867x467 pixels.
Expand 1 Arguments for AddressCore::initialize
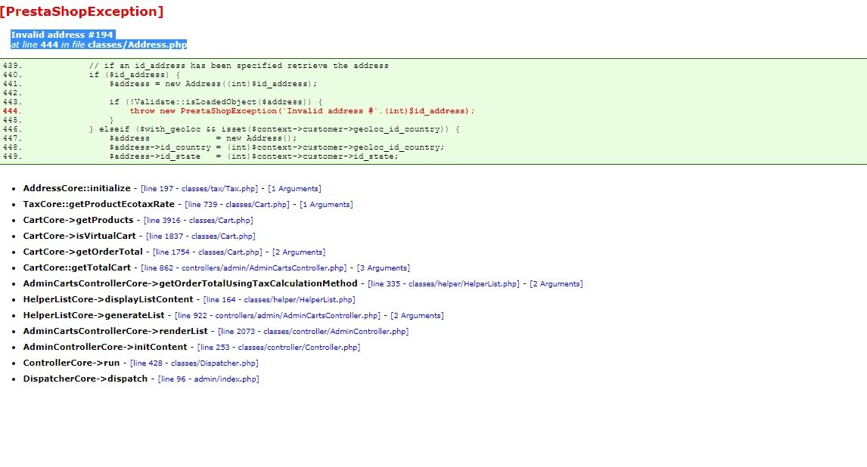point(294,189)
